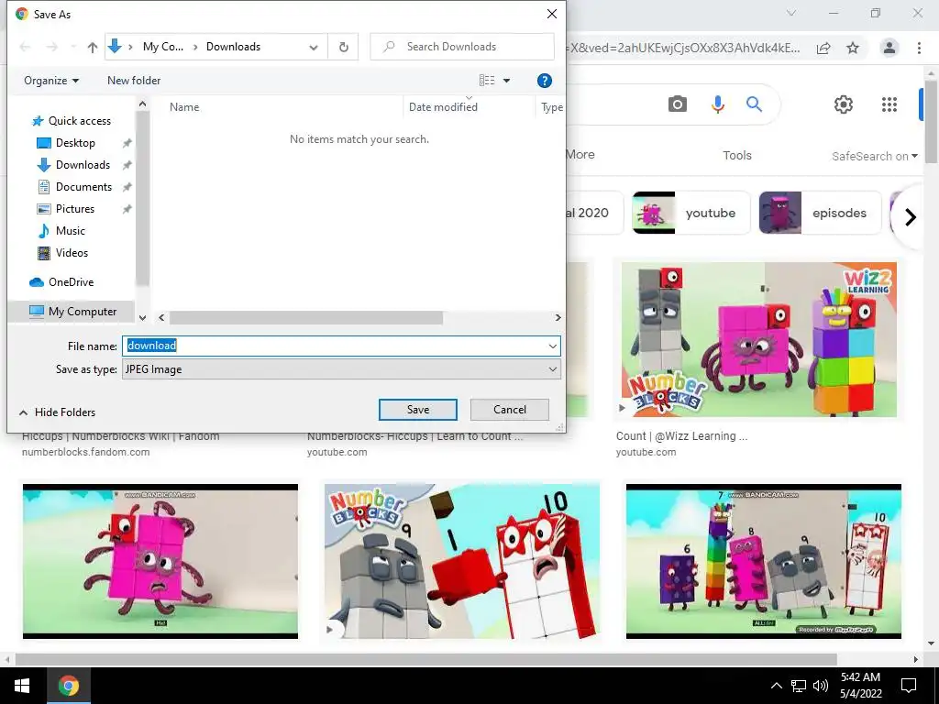Click My Co... in the address breadcrumb
Viewport: 939px width, 704px height.
coord(163,47)
